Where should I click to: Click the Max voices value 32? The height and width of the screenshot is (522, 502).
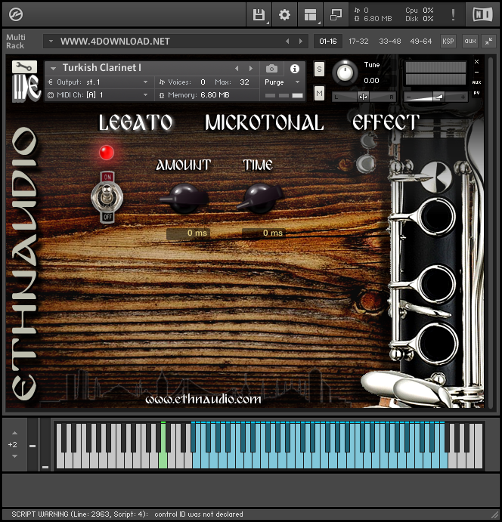[244, 82]
